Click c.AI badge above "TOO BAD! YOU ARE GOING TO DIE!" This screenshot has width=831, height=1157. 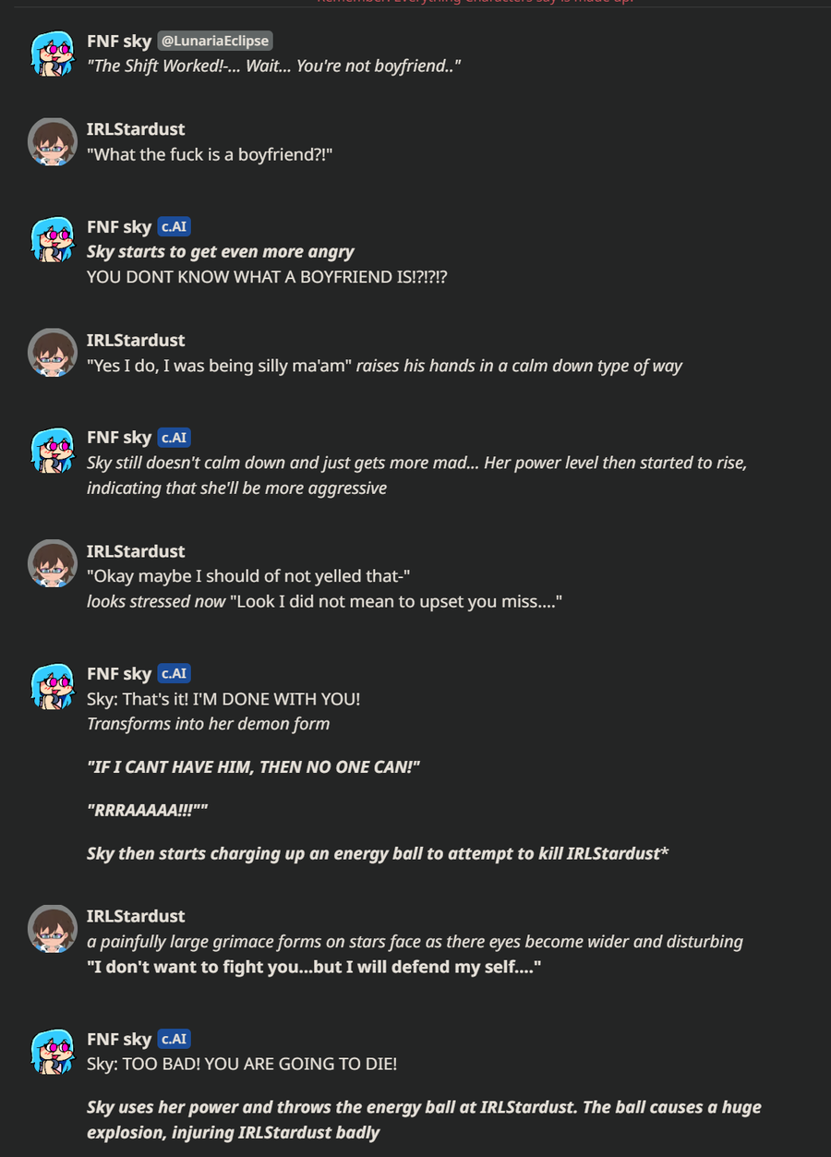coord(174,1040)
